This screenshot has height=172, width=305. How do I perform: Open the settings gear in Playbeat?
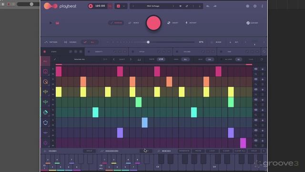coord(255,6)
